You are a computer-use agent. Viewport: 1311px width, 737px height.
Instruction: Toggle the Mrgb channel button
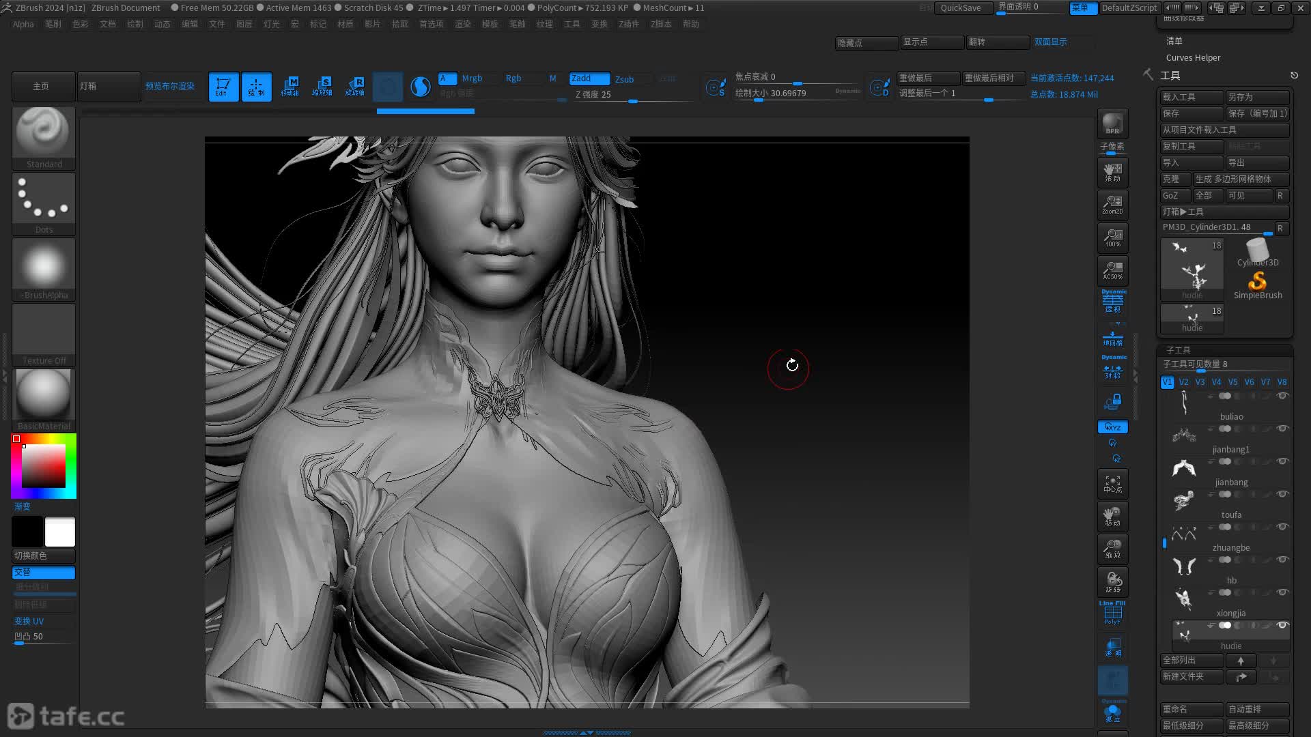pyautogui.click(x=472, y=78)
